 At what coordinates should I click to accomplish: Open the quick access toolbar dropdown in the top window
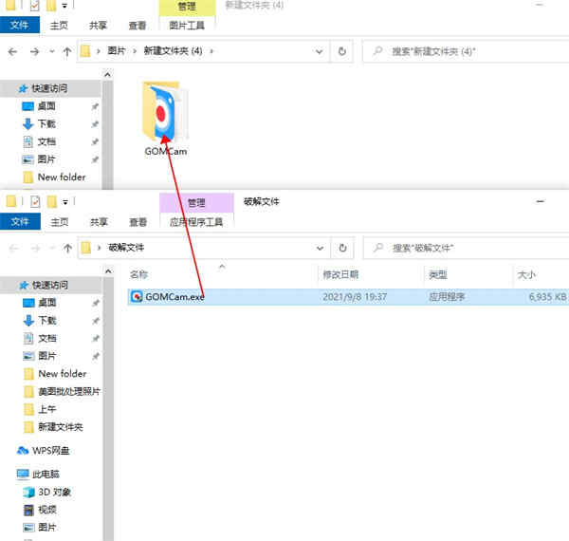(x=64, y=6)
